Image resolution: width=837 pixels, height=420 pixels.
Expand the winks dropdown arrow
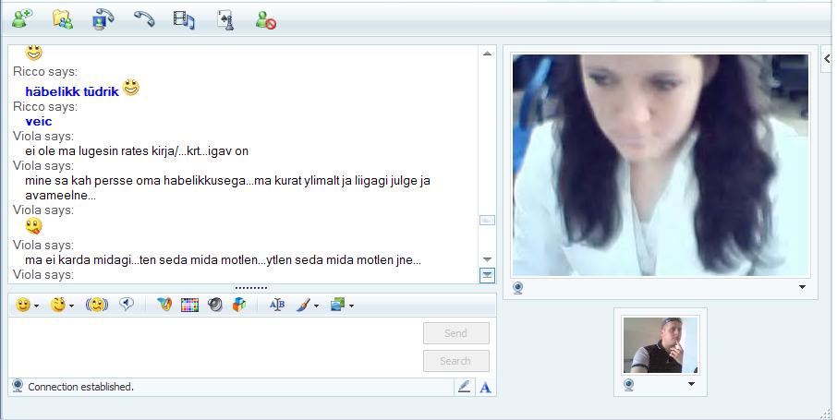click(x=71, y=306)
